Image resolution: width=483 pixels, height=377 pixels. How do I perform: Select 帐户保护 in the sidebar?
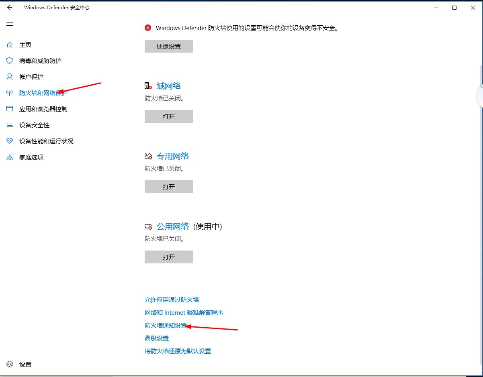[31, 77]
